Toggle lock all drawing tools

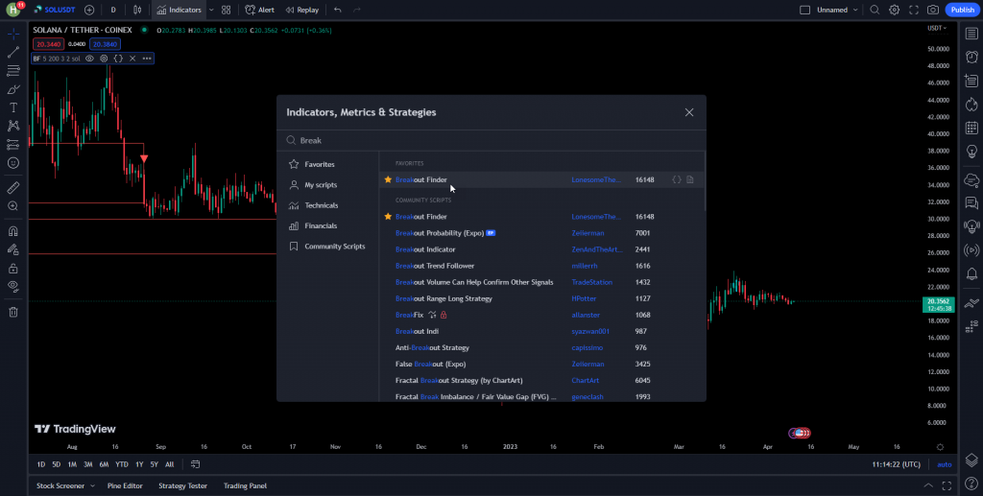click(13, 268)
